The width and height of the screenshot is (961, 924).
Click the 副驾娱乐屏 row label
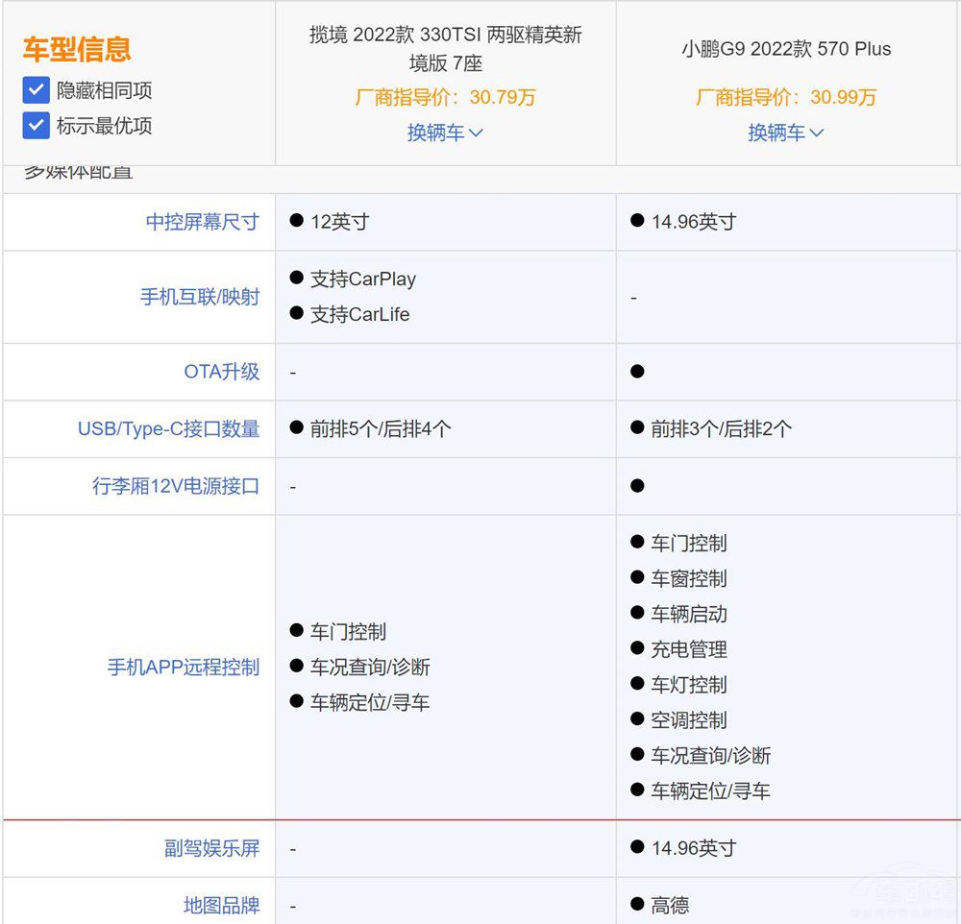[x=213, y=848]
